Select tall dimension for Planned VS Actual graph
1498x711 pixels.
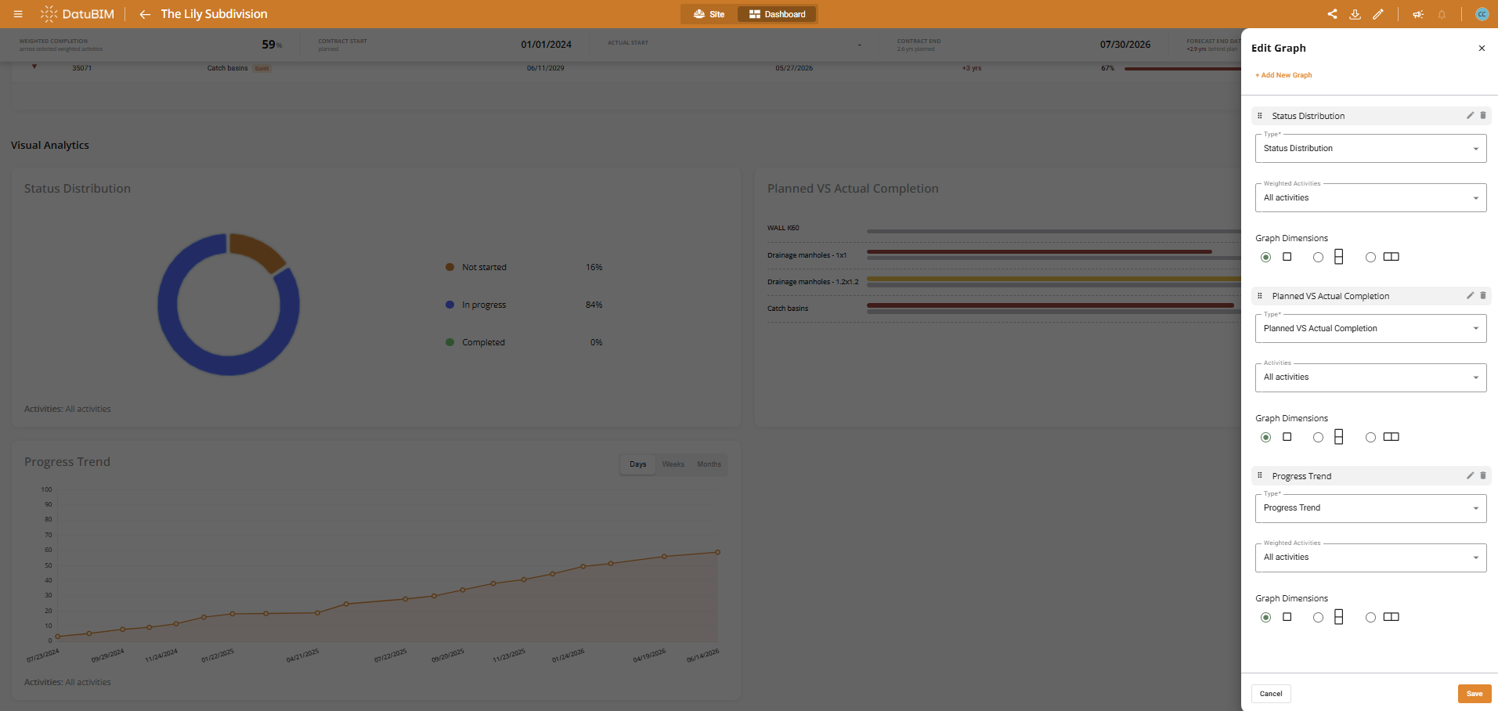coord(1319,437)
